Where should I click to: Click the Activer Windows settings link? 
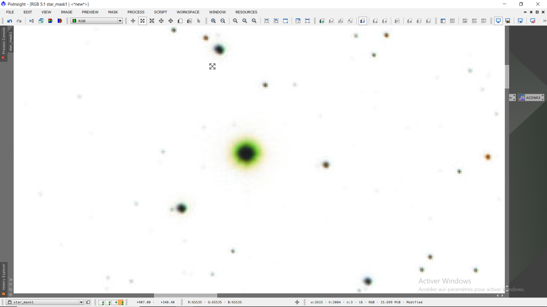coord(470,289)
